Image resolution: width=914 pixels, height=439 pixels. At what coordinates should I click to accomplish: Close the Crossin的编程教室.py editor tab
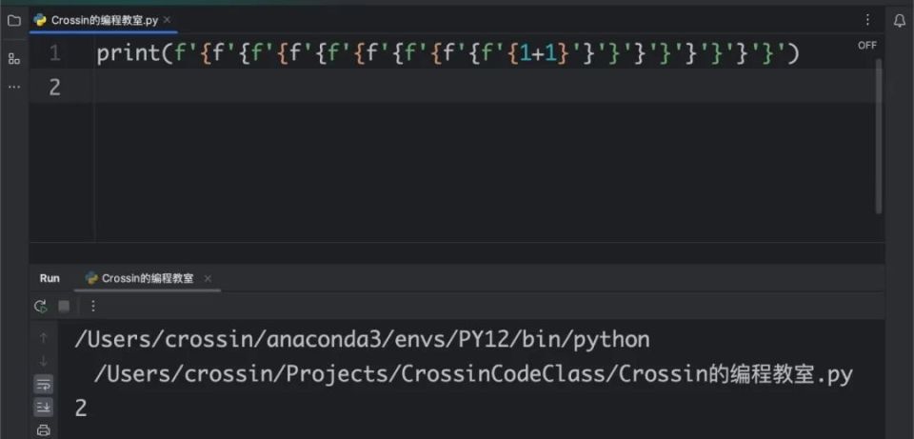167,20
